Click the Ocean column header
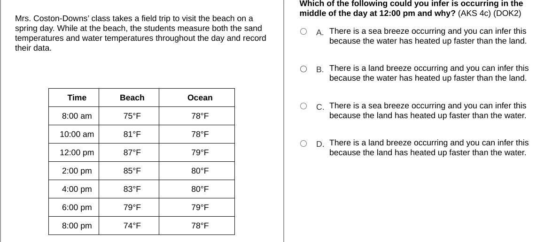This screenshot has width=560, height=242. click(x=197, y=98)
